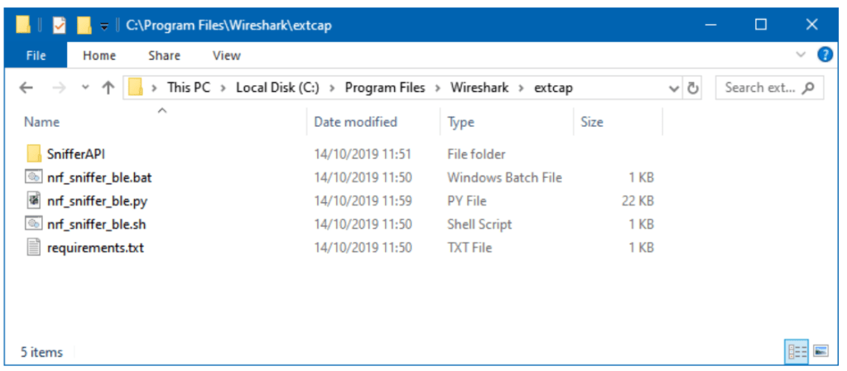
Task: Sort files by Date modified column
Action: [356, 122]
